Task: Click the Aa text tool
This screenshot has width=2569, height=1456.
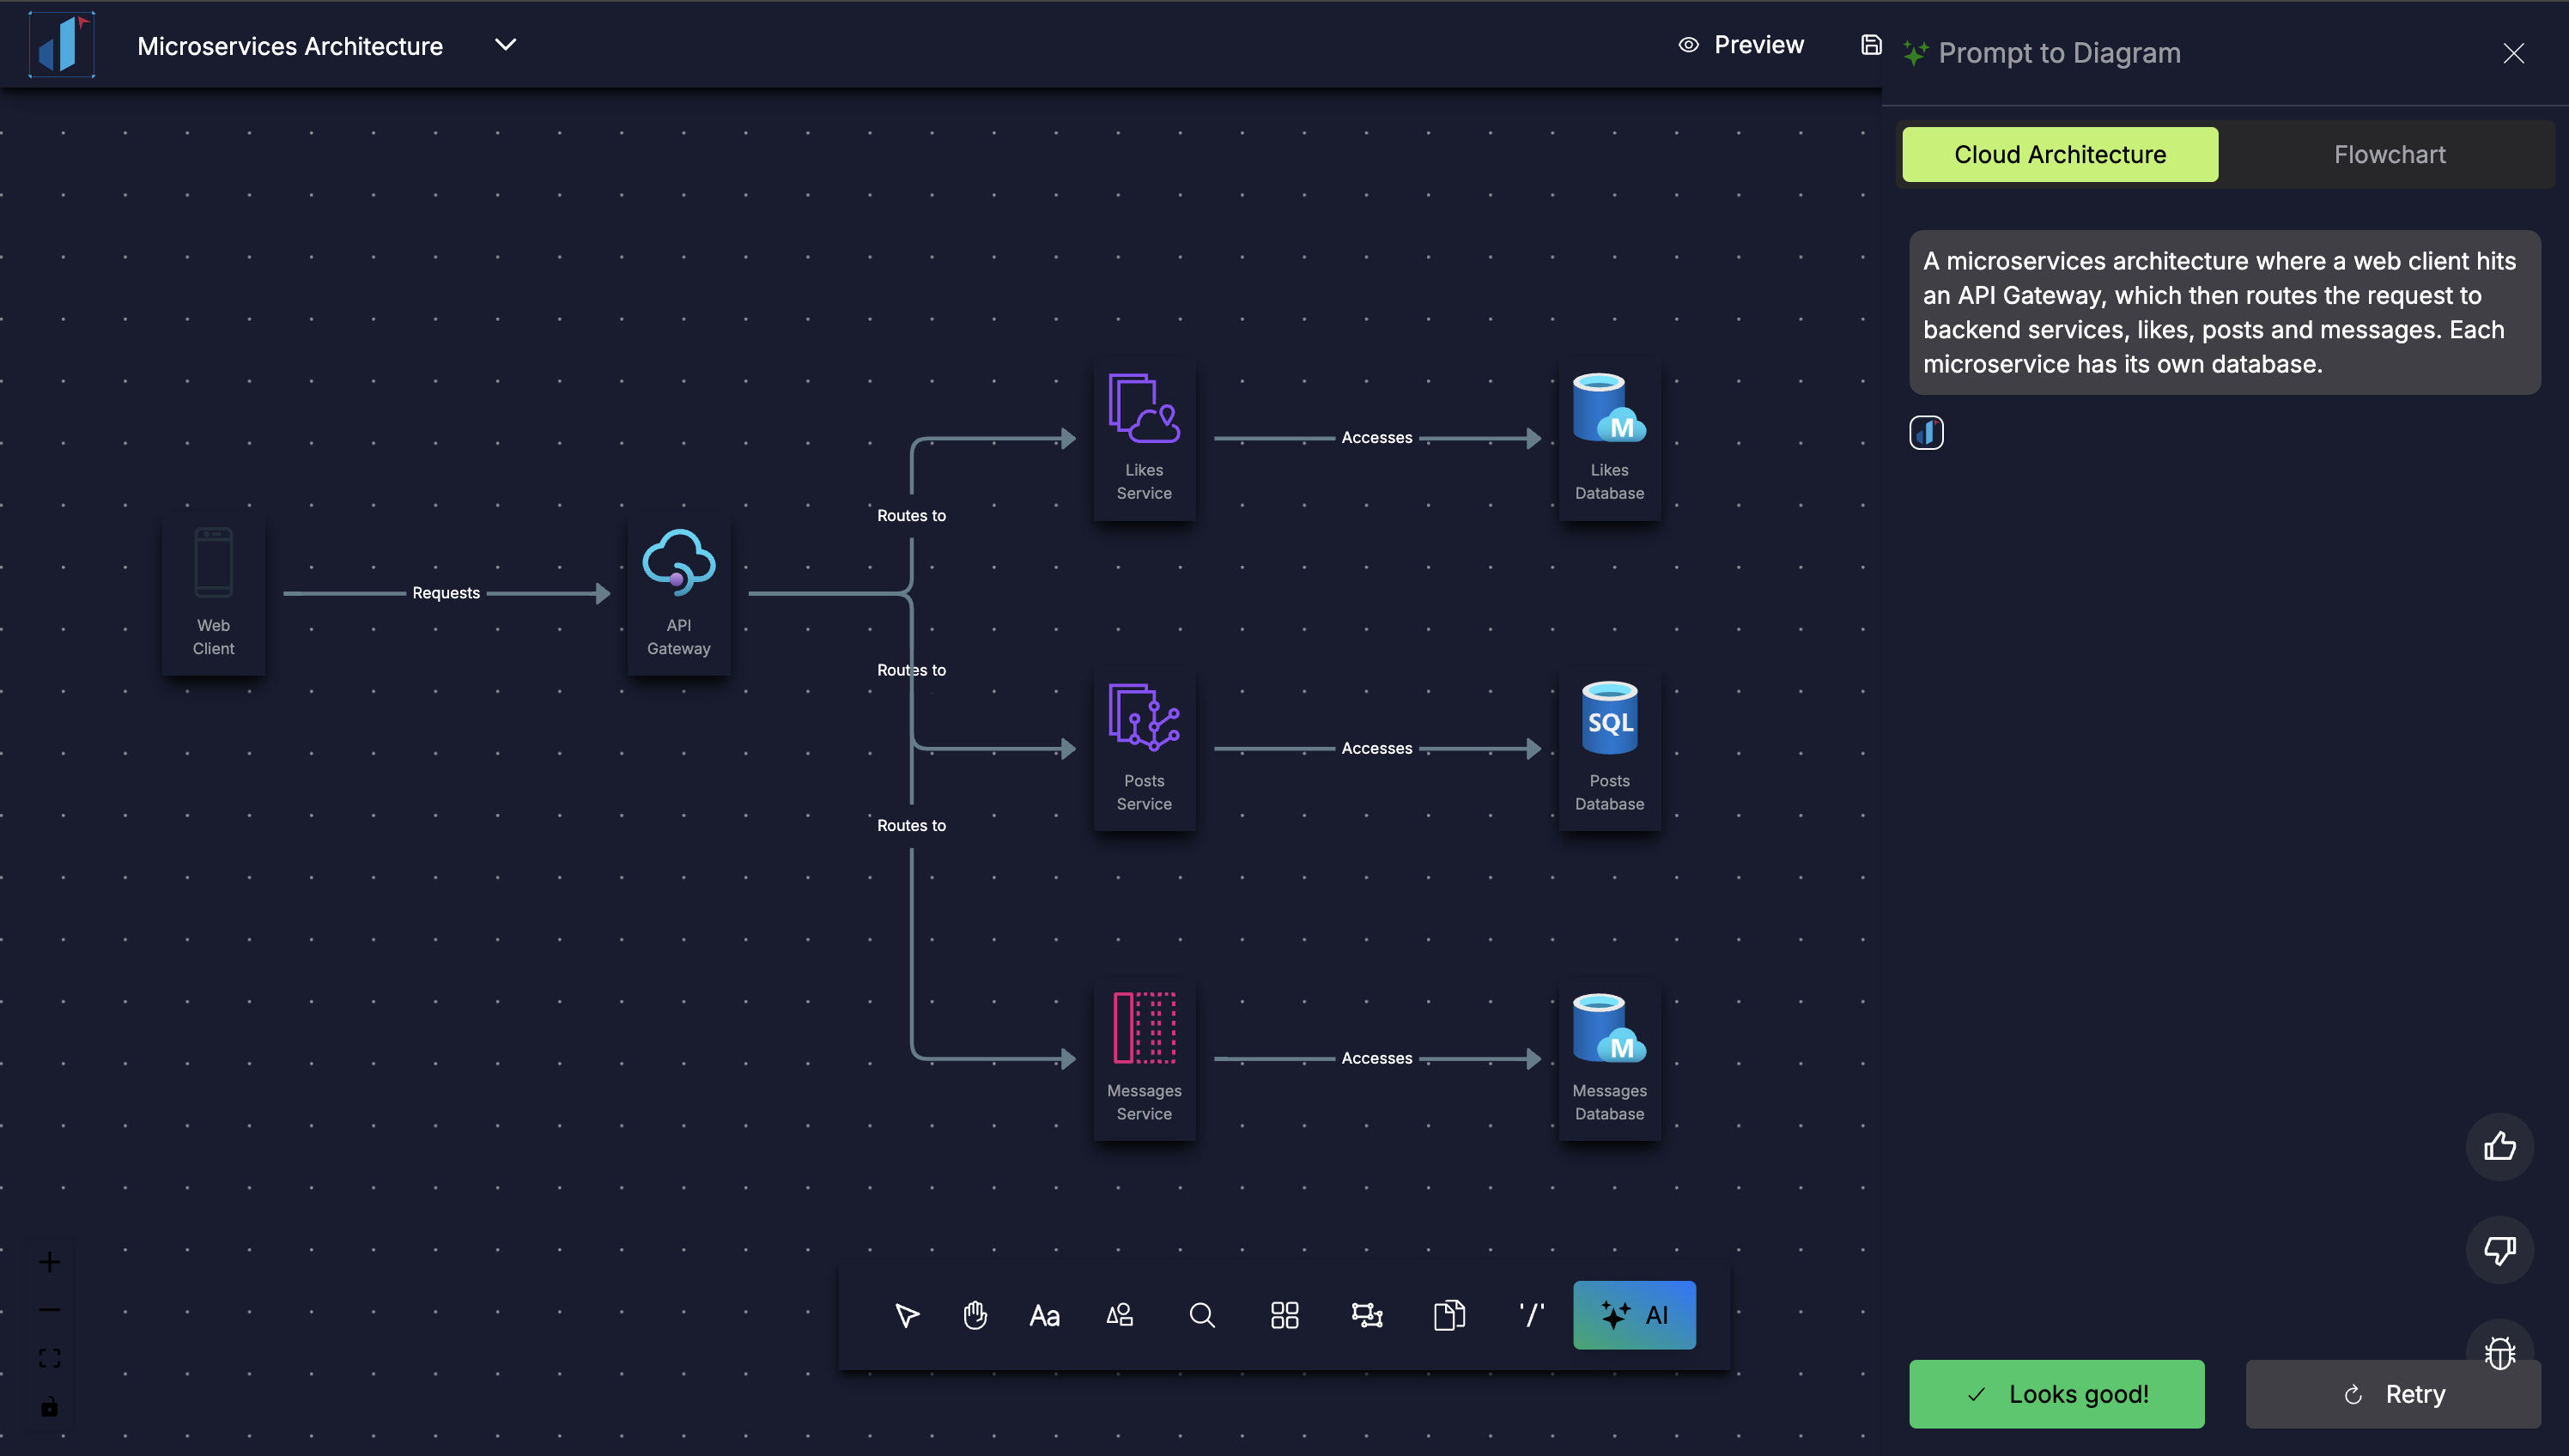Action: [1044, 1315]
